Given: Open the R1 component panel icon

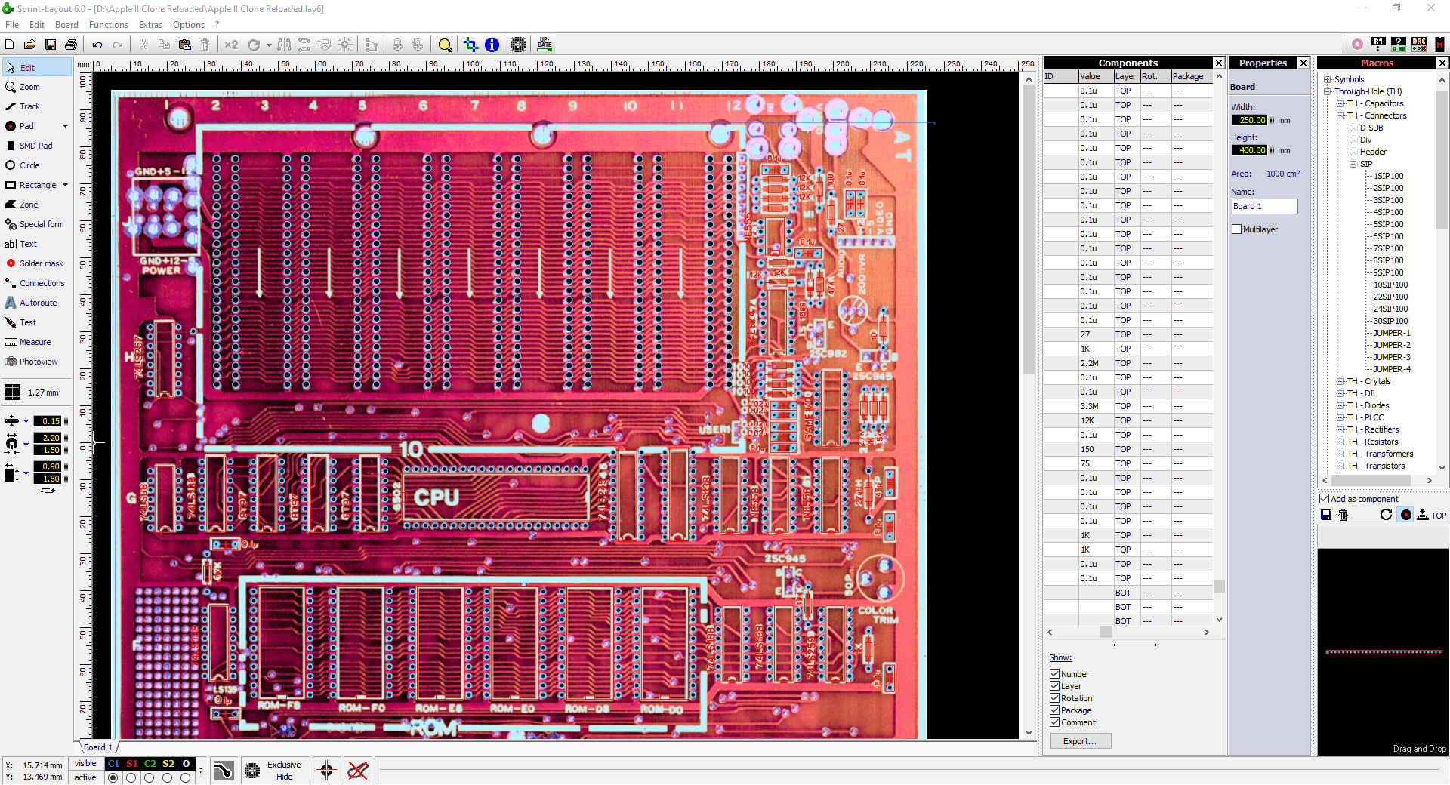Looking at the screenshot, I should (1378, 45).
